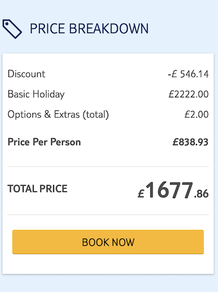
Task: Click the price tag icon
Action: coord(12,29)
